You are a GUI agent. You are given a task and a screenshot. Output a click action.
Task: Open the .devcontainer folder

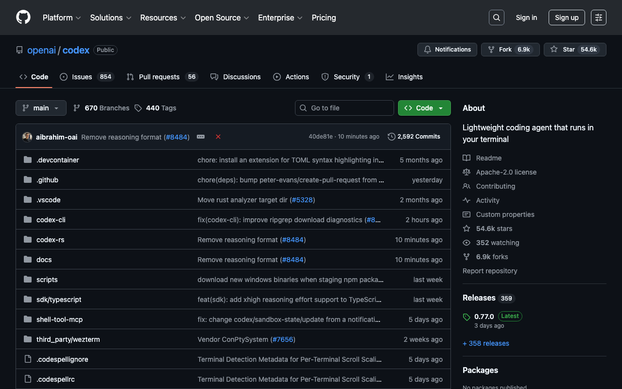pyautogui.click(x=57, y=160)
